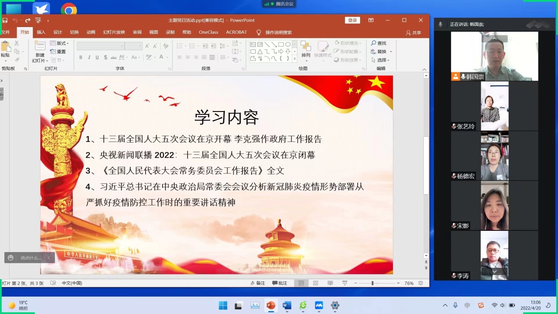Switch to the Slide Show (幻灯片放映) tab
This screenshot has height=314, width=558.
pos(114,32)
